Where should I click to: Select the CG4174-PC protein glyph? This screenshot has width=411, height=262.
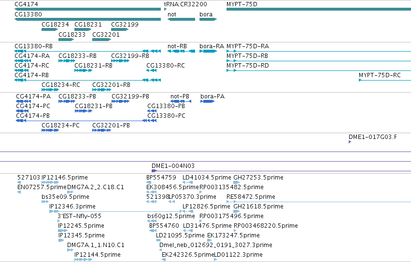22,111
